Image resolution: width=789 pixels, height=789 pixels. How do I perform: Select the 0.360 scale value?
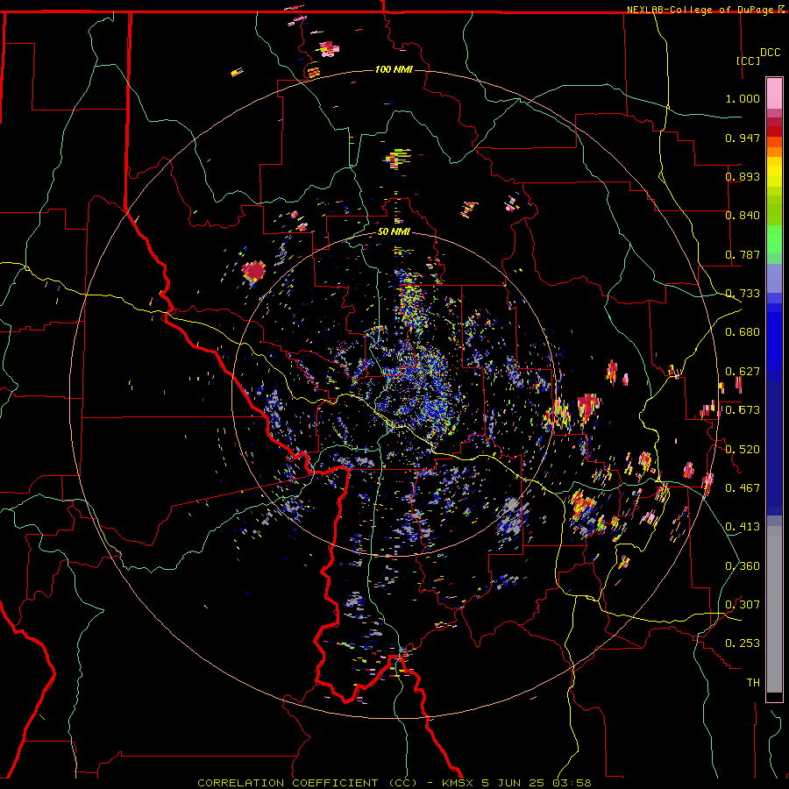(x=743, y=566)
